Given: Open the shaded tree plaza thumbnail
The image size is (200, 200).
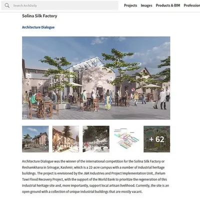Looking at the screenshot, I should coord(96,139).
